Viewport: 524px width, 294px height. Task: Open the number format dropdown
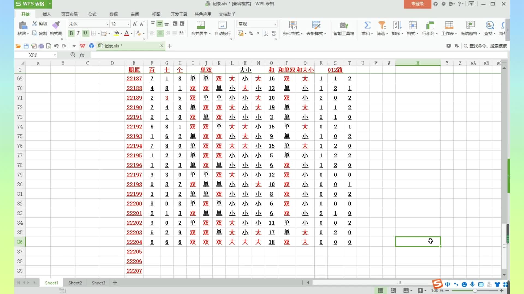(x=275, y=24)
